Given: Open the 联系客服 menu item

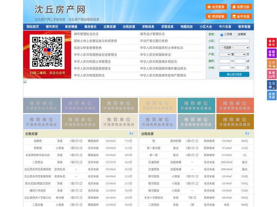Looking at the screenshot, I should pyautogui.click(x=244, y=27).
